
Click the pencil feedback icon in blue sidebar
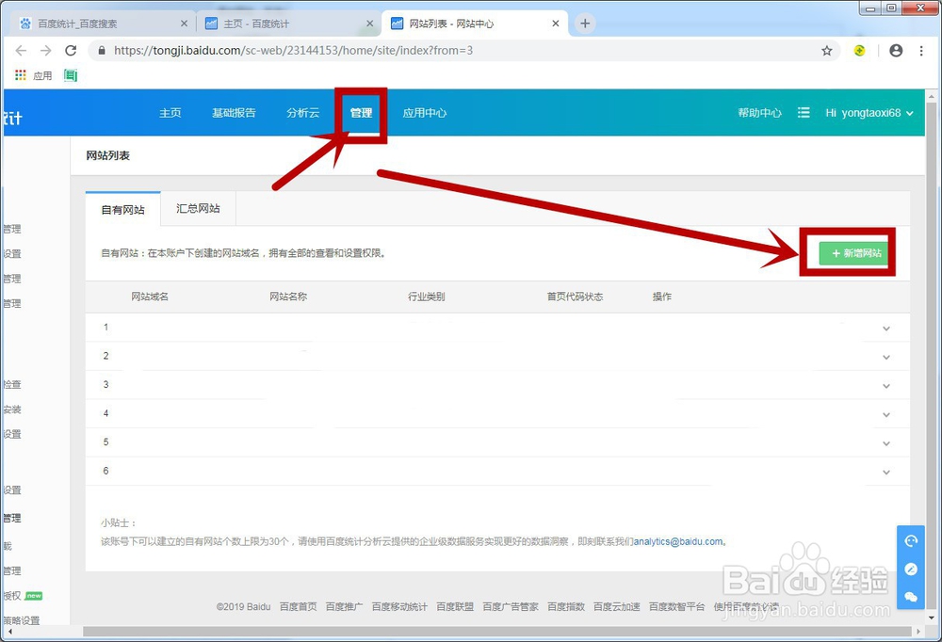pyautogui.click(x=910, y=567)
